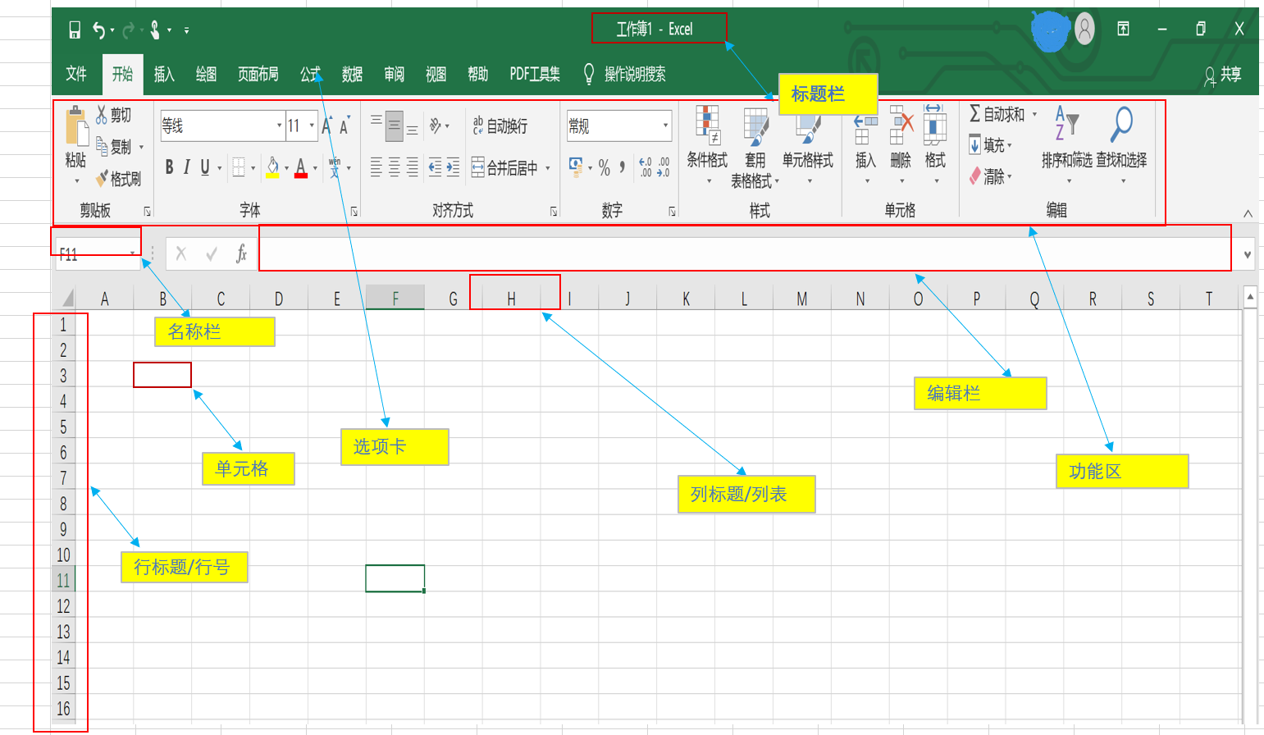Open the File tab (文件)
The height and width of the screenshot is (735, 1264).
point(76,74)
